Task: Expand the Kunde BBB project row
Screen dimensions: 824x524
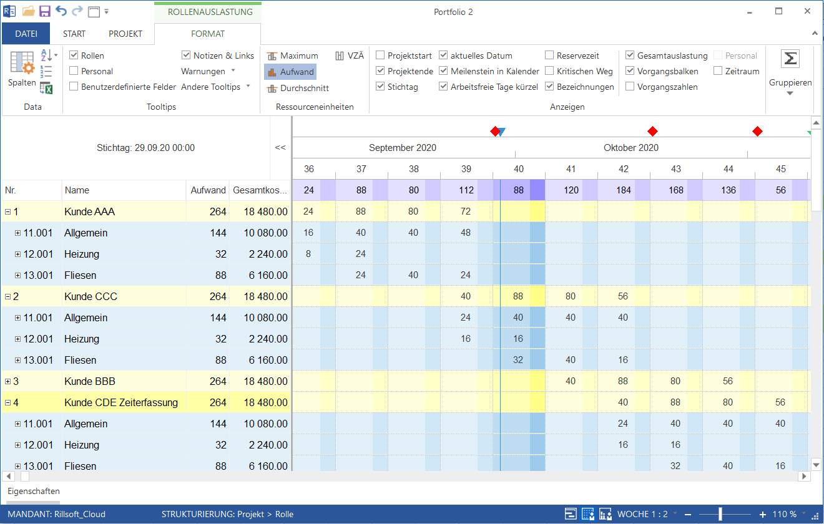Action: (x=8, y=382)
